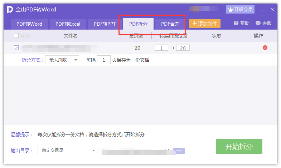Open the PDF合并 tab
The image size is (281, 168).
[170, 24]
